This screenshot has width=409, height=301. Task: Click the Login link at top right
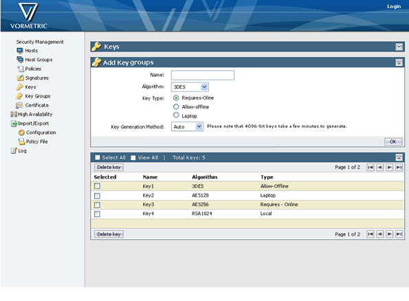coord(394,6)
